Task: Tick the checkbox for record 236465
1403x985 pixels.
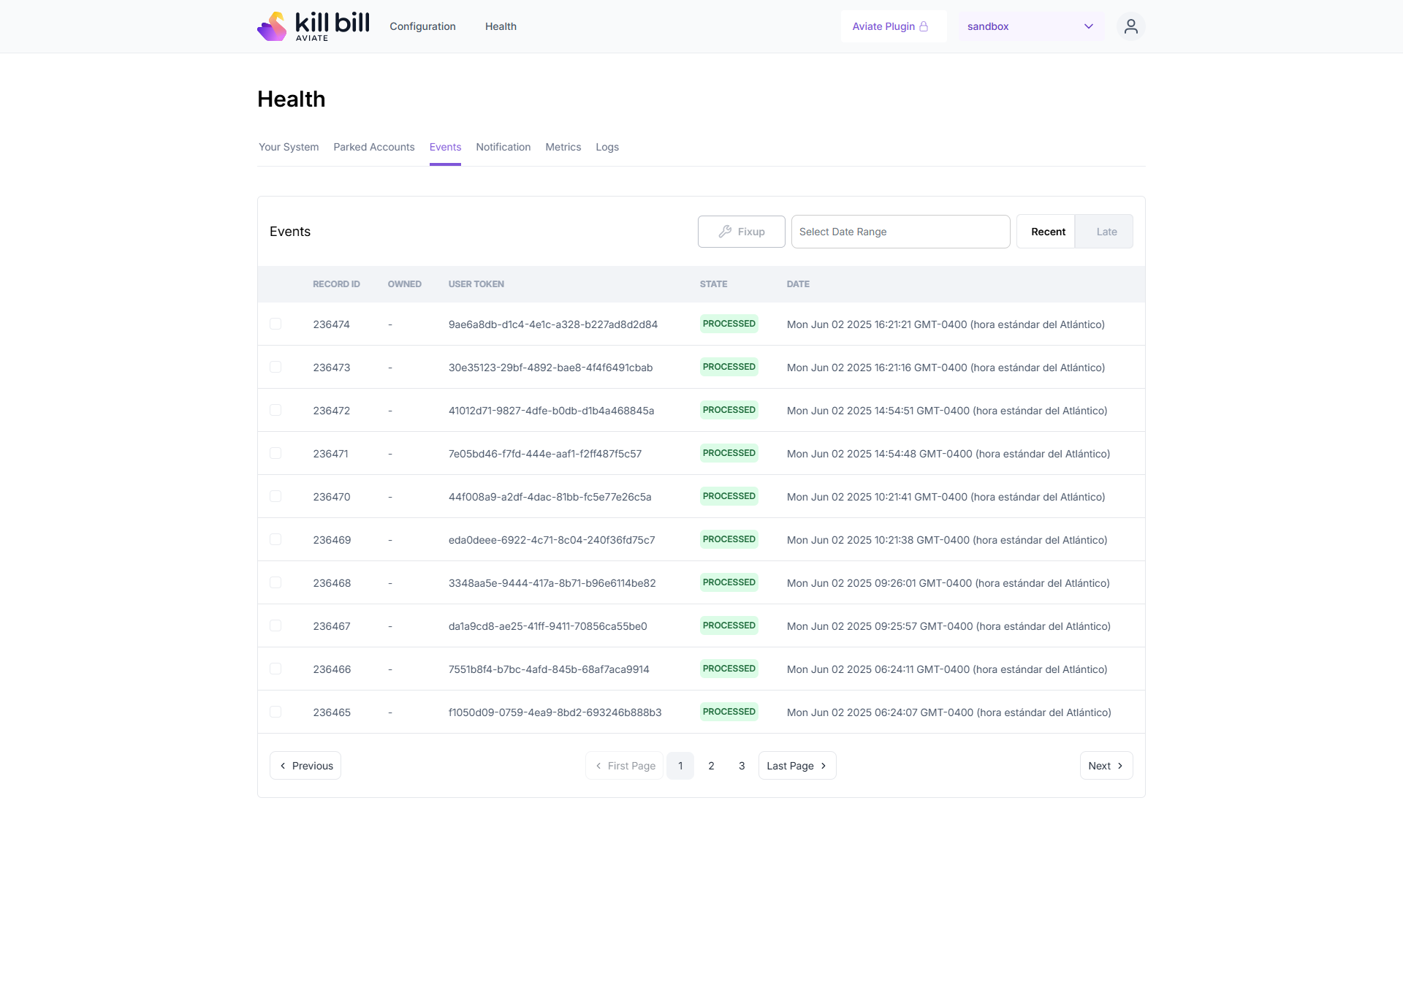Action: [275, 712]
